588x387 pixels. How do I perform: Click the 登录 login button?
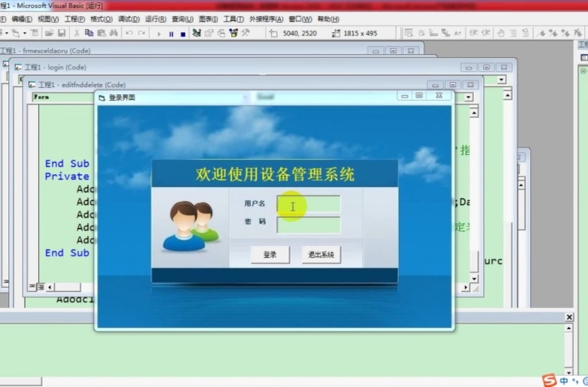click(270, 255)
